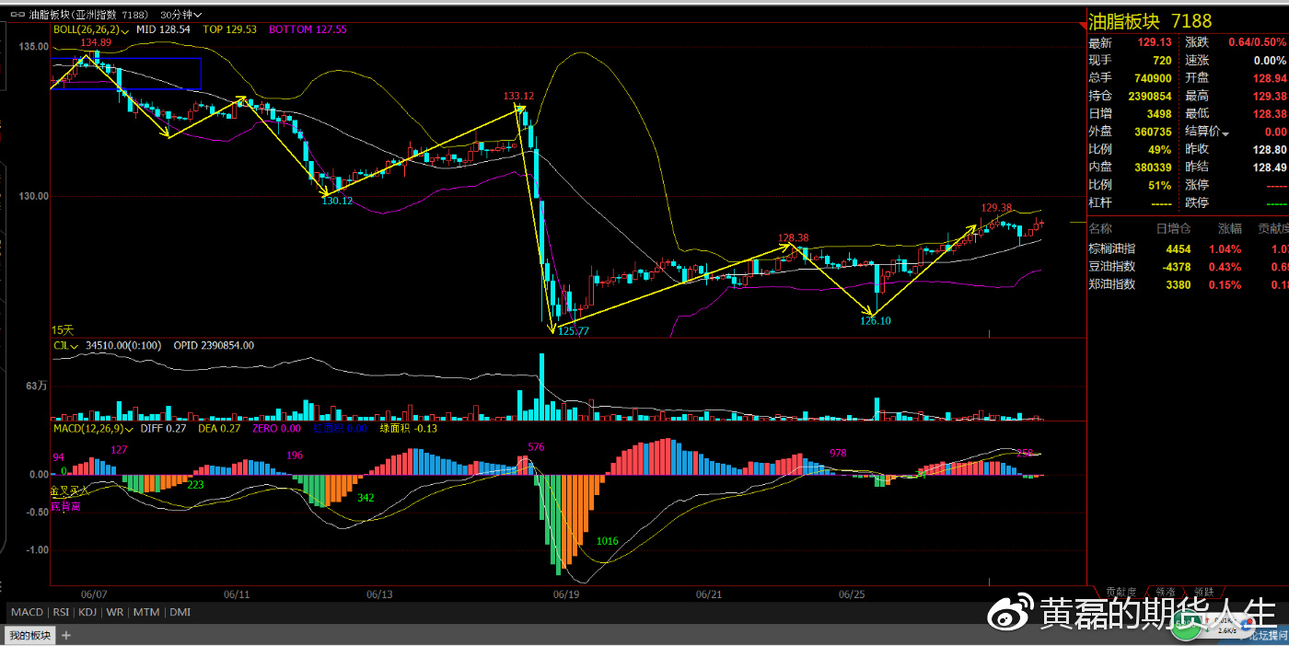Select the WR indicator tab
This screenshot has height=646, width=1289.
115,612
